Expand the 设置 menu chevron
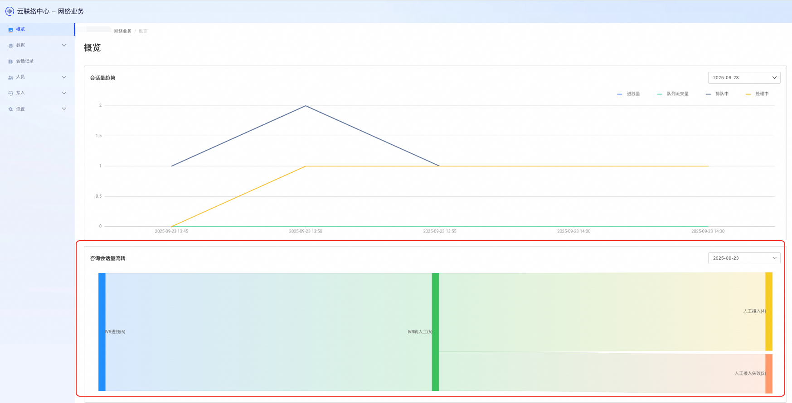This screenshot has height=403, width=792. click(x=64, y=109)
